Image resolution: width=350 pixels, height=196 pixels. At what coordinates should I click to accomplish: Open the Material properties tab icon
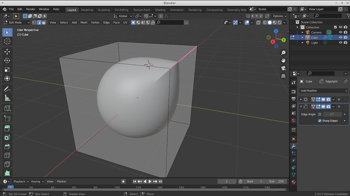(294, 182)
